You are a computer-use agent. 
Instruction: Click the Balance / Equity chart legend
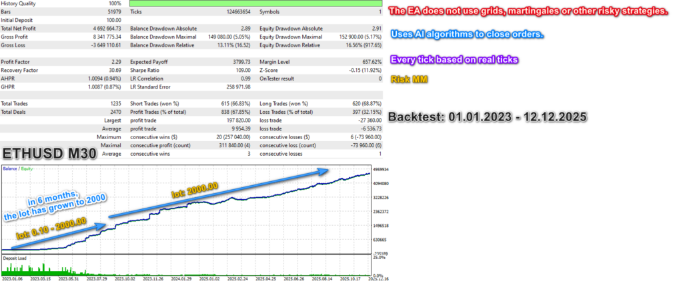click(18, 168)
